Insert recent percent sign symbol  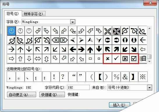click(116, 77)
